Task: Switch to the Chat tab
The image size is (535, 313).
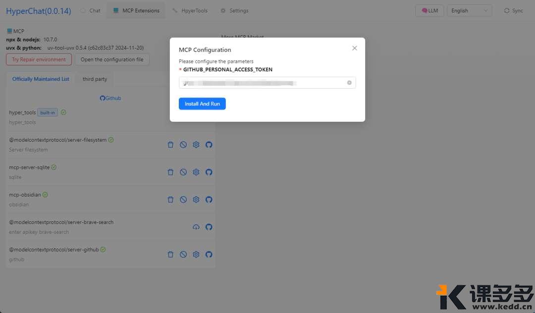Action: [91, 10]
